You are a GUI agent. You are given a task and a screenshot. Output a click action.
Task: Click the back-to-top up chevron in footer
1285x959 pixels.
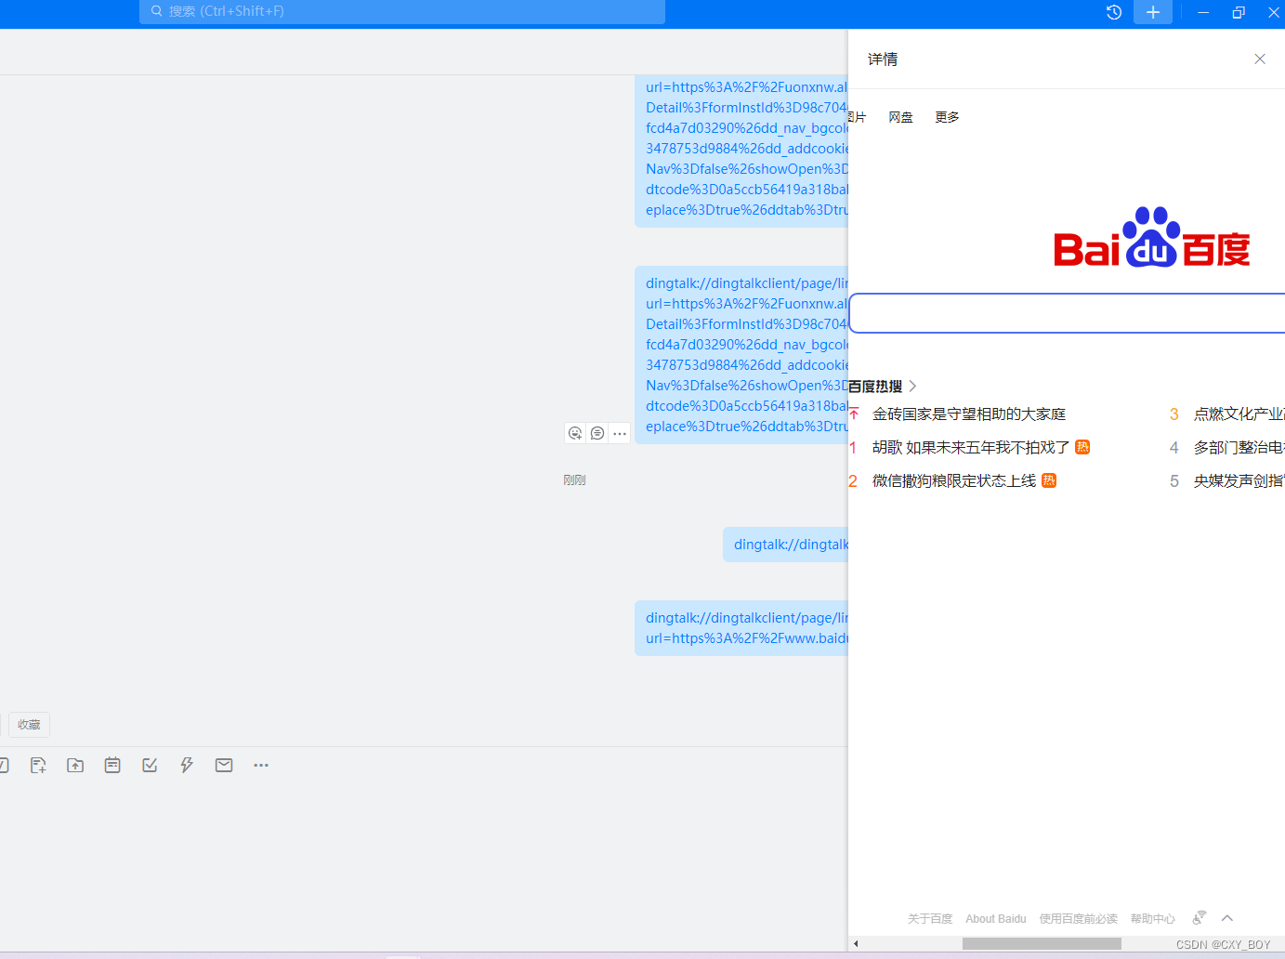pos(1227,918)
